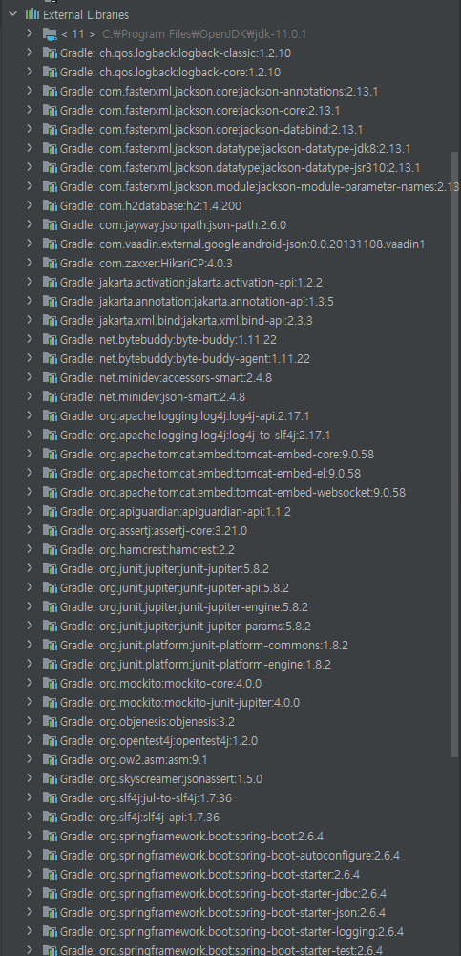461x956 pixels.
Task: Select org.mockito:mockito-core:4.0.0 row
Action: pyautogui.click(x=225, y=683)
